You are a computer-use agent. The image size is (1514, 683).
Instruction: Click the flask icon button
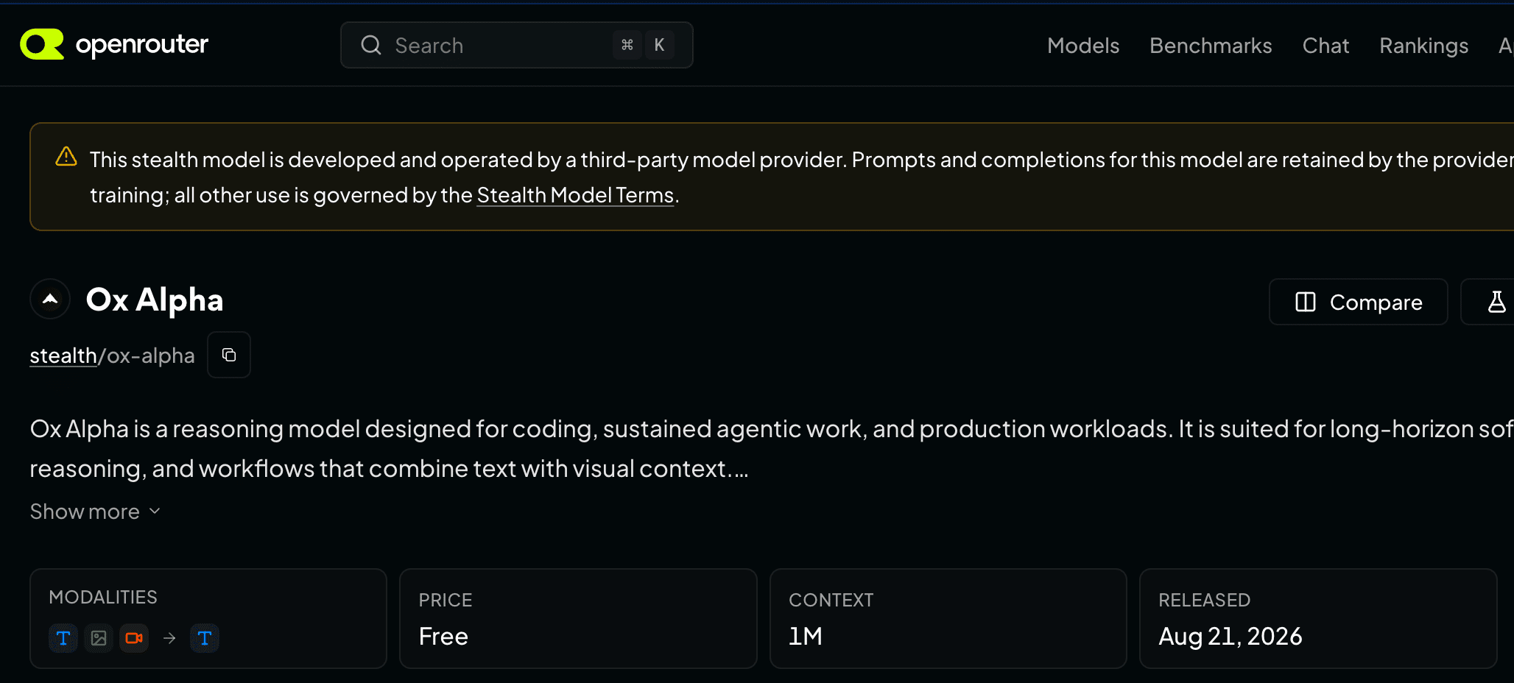click(x=1496, y=302)
